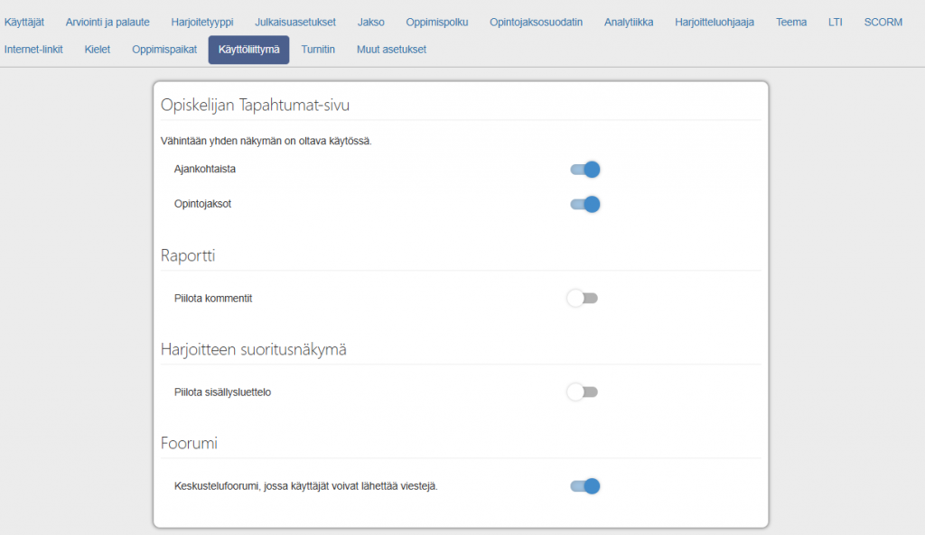Image resolution: width=925 pixels, height=535 pixels.
Task: Enable the Piilota kommentit switch
Action: tap(583, 299)
